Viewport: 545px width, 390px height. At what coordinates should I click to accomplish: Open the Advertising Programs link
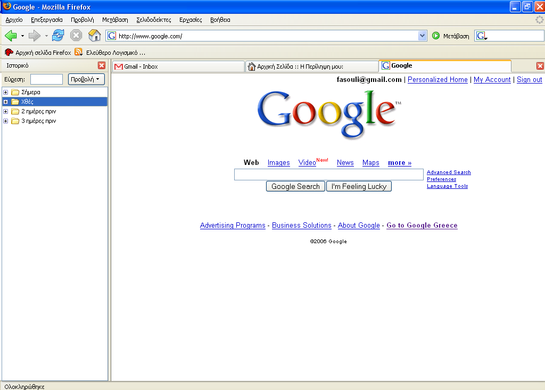233,225
